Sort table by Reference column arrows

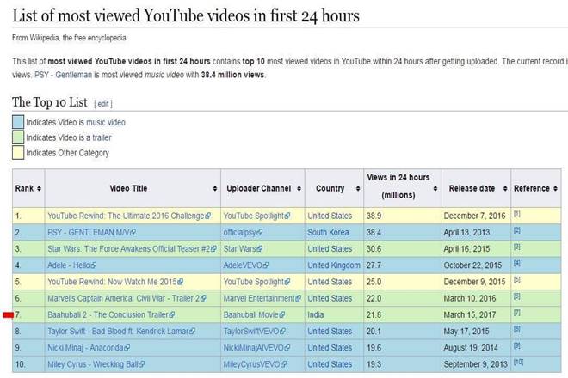(556, 189)
